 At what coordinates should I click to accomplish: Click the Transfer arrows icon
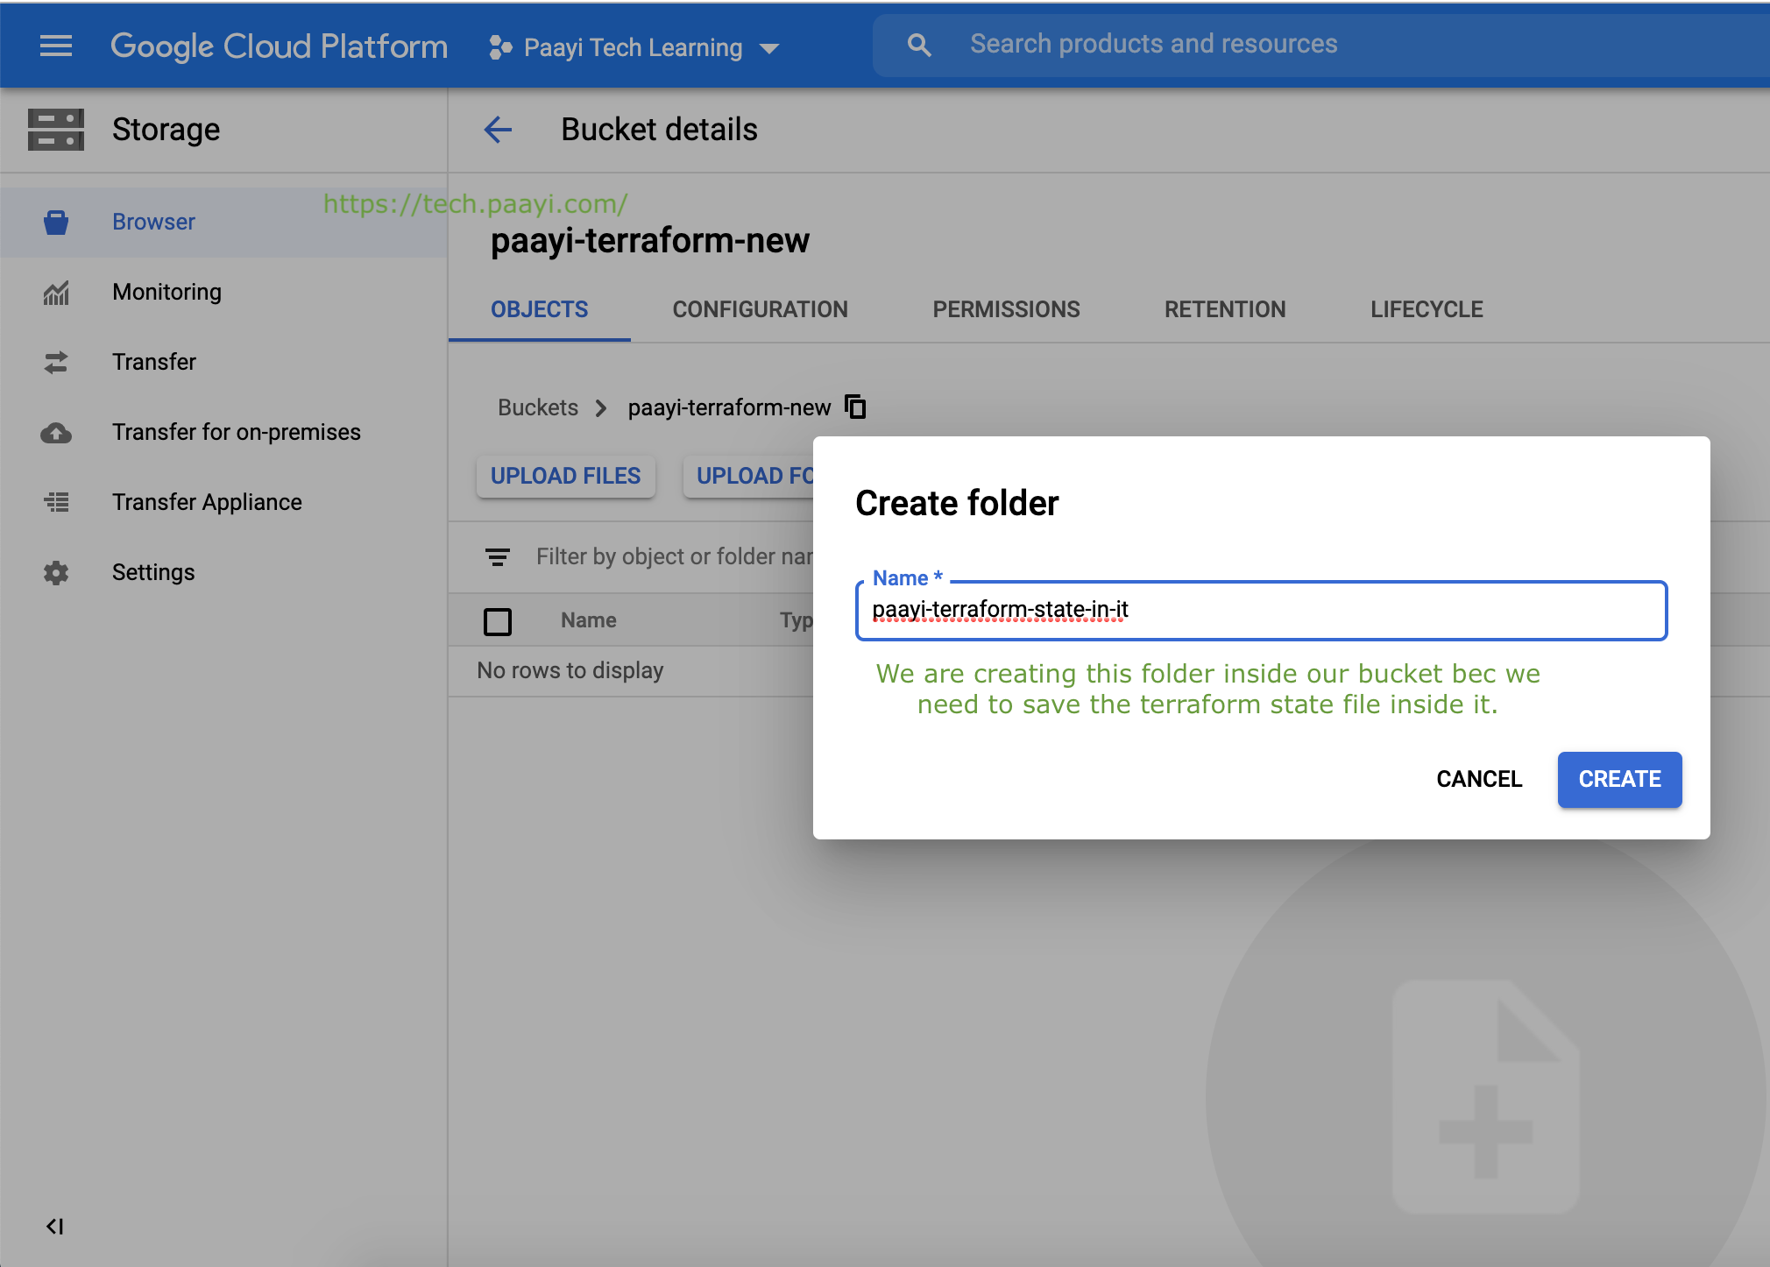[56, 363]
